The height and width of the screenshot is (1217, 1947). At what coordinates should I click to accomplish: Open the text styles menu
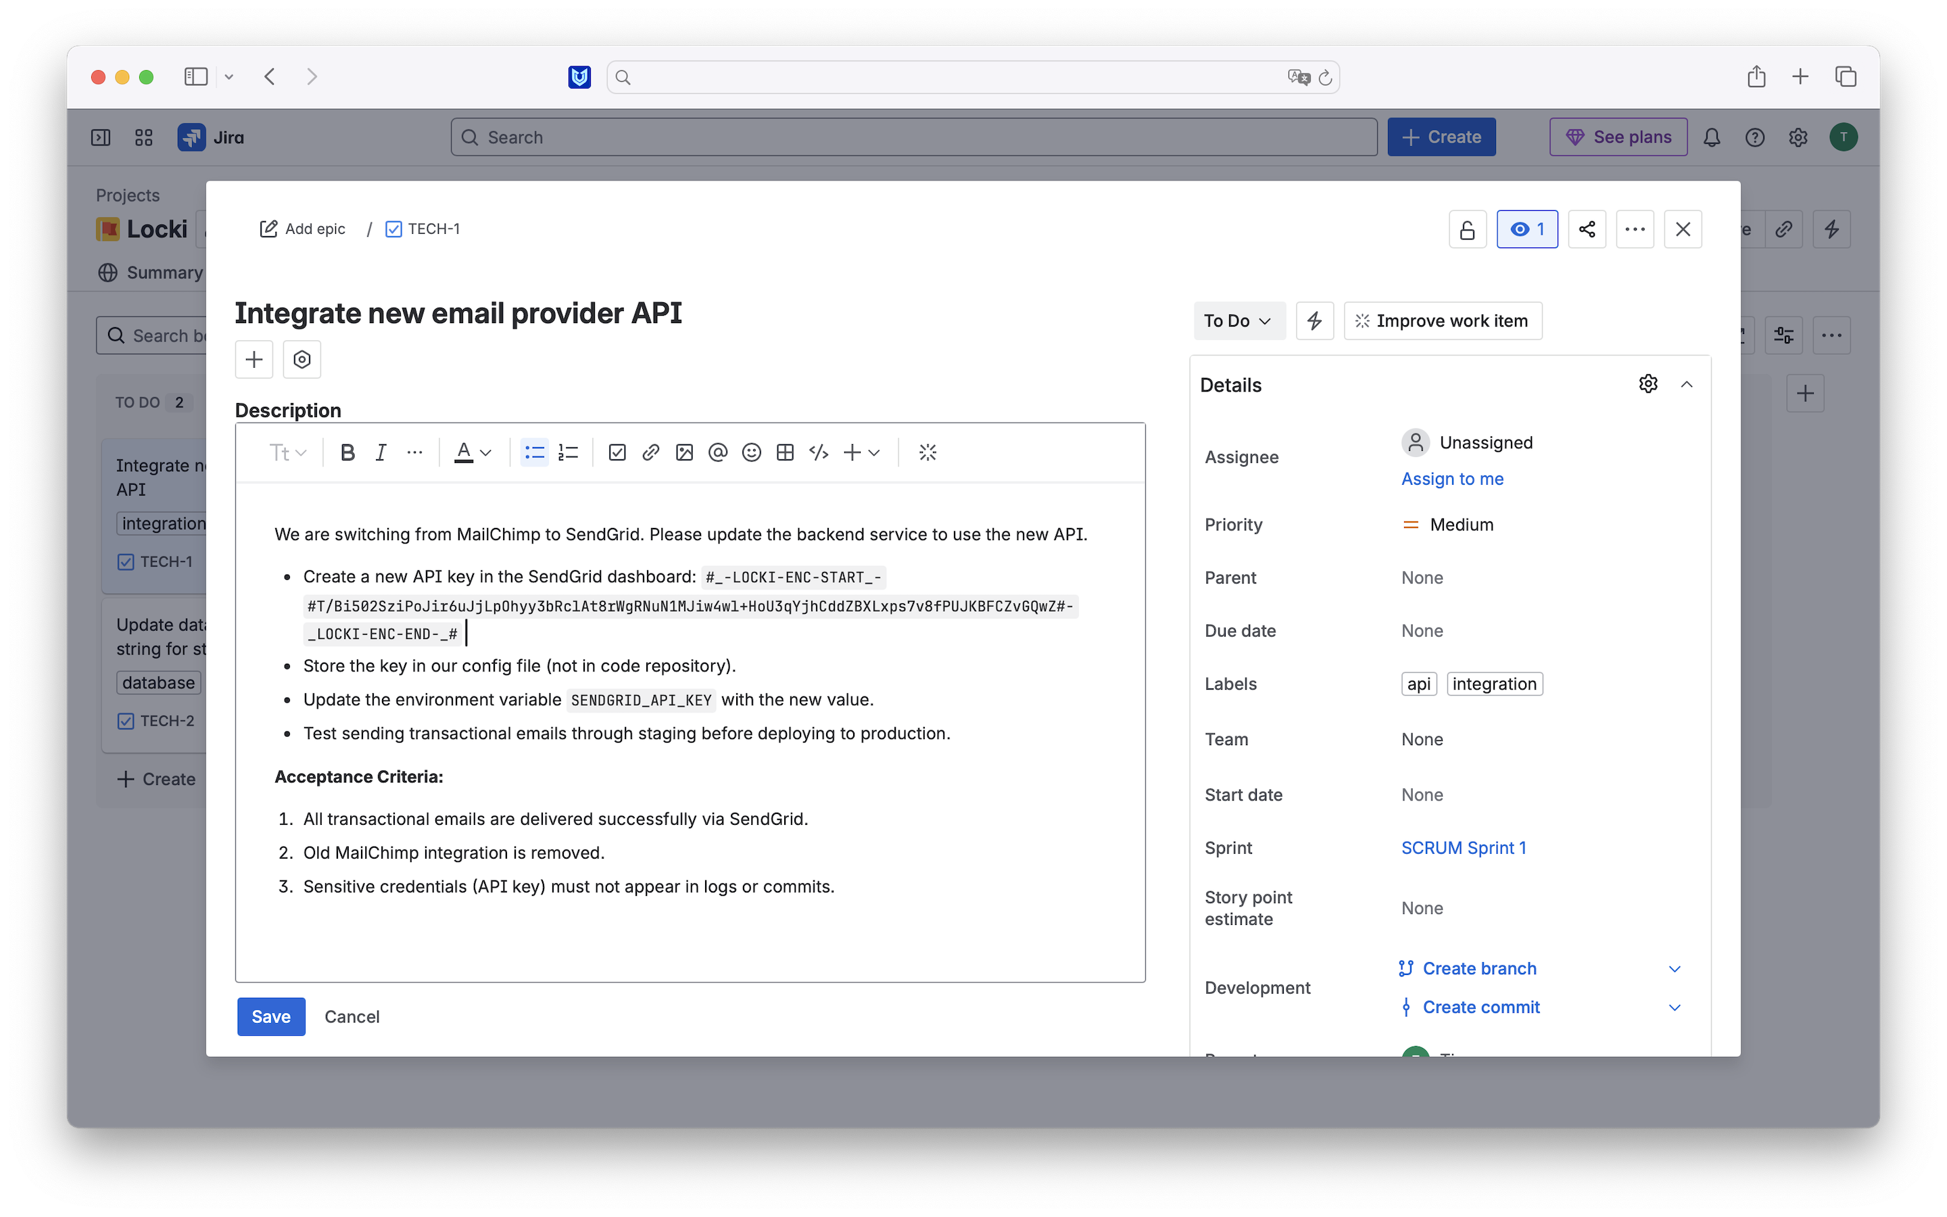click(x=287, y=452)
